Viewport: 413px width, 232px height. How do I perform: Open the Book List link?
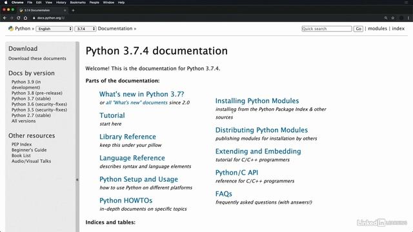pyautogui.click(x=21, y=155)
